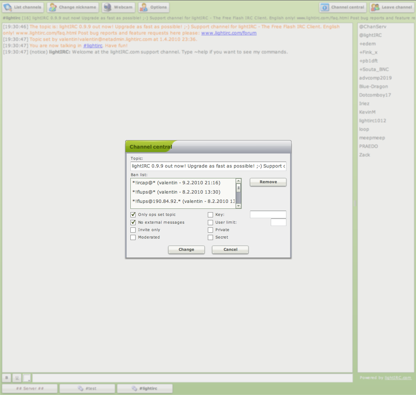Screen dimensions: 416x395
Task: Open the text color picker dropdown
Action: pos(27,378)
